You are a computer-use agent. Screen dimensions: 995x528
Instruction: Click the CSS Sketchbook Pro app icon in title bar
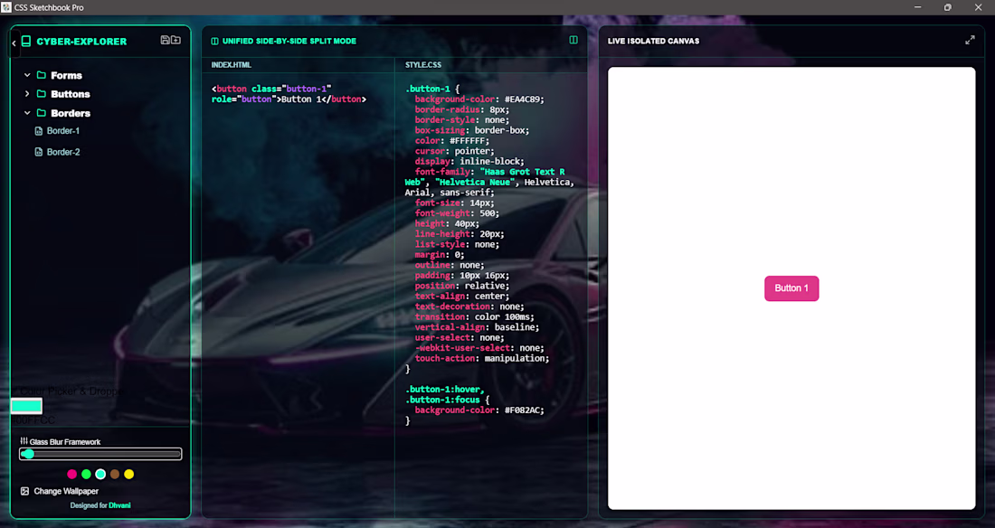pos(6,7)
